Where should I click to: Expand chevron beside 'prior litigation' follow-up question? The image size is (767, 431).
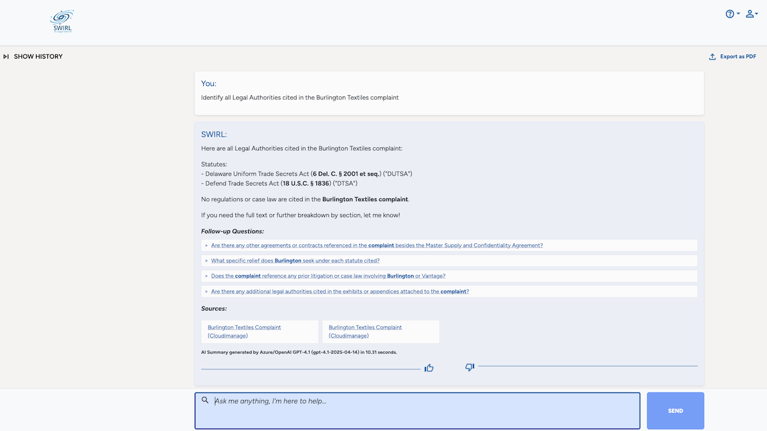pos(206,276)
